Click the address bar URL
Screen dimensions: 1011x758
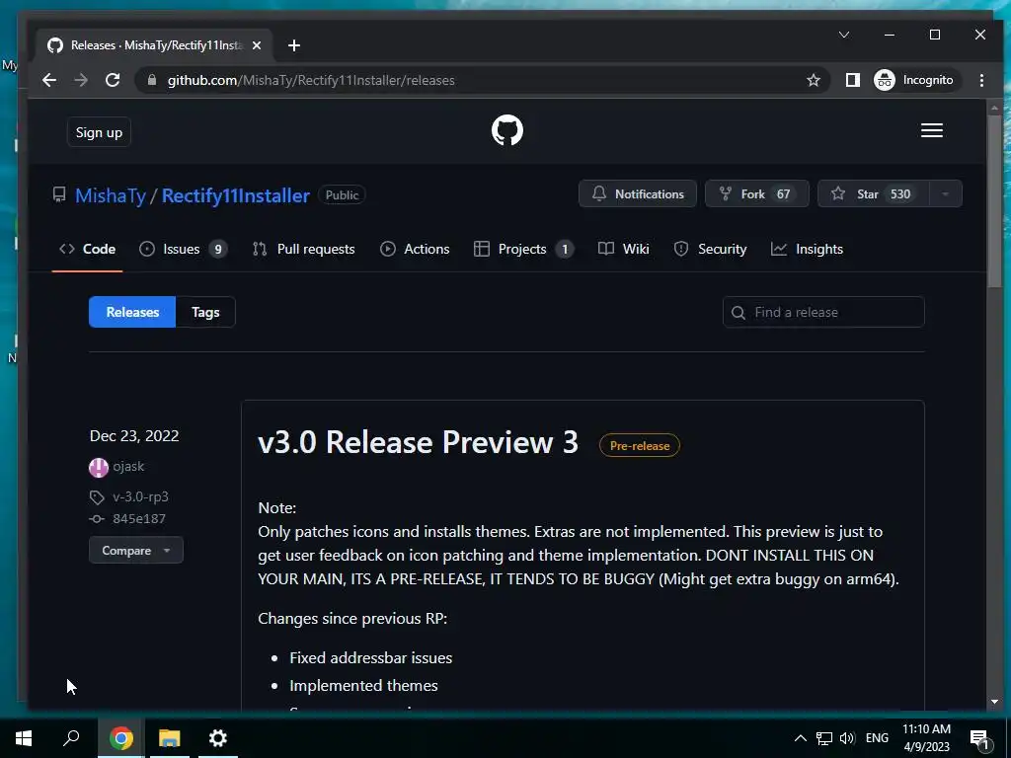tap(311, 80)
